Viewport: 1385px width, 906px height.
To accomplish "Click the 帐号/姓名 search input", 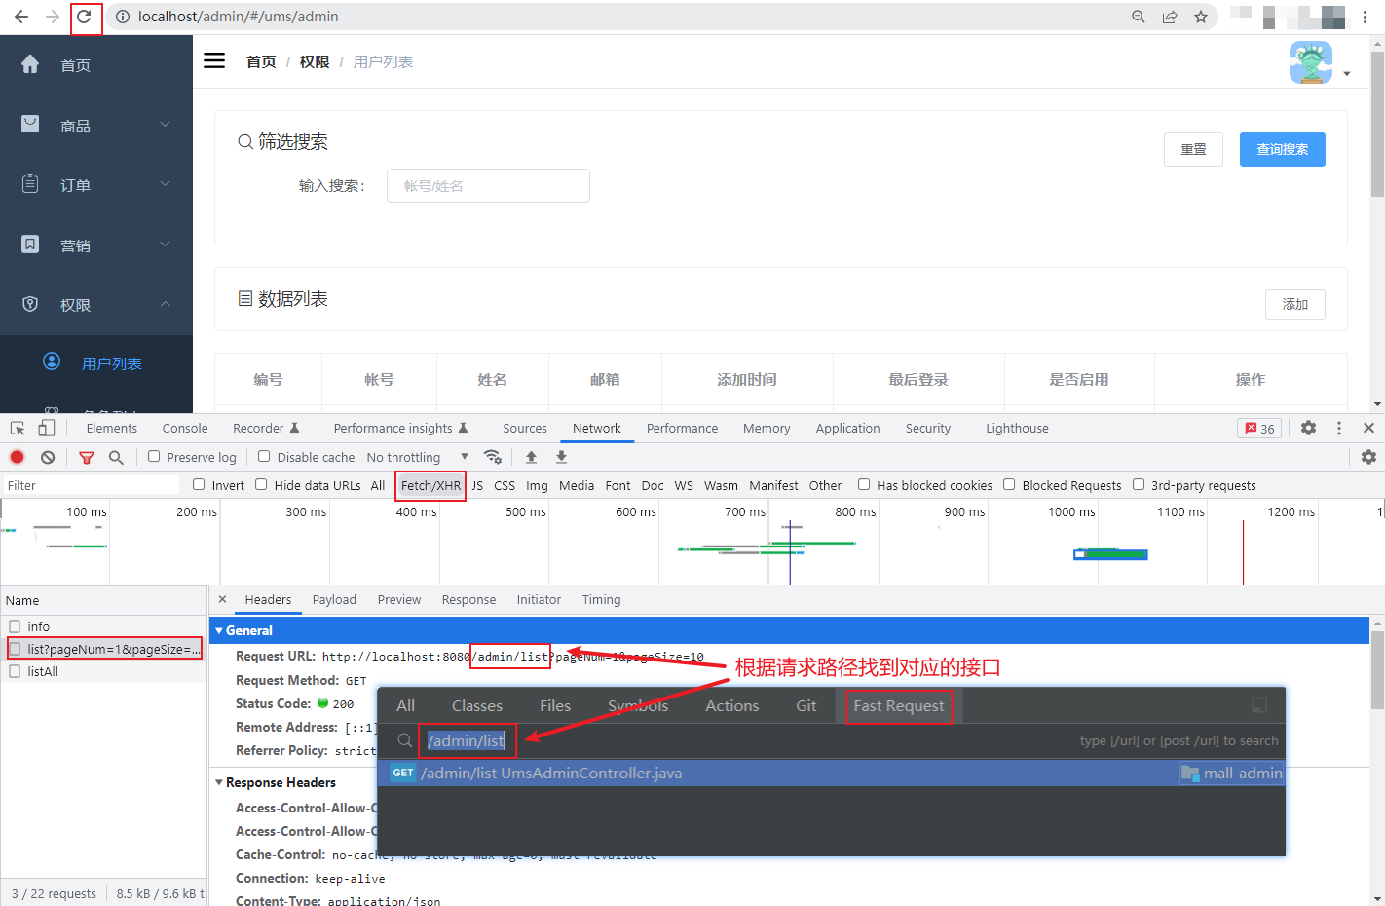I will [x=488, y=185].
